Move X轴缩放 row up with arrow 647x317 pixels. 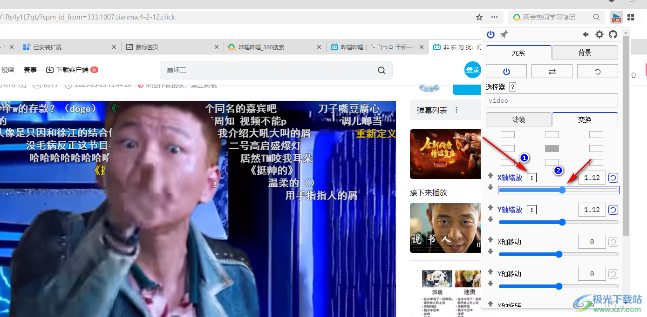pyautogui.click(x=490, y=175)
